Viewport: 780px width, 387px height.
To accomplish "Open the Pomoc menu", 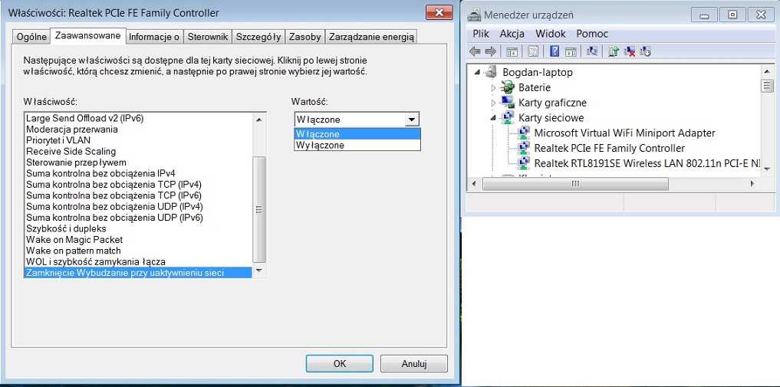I will (592, 34).
